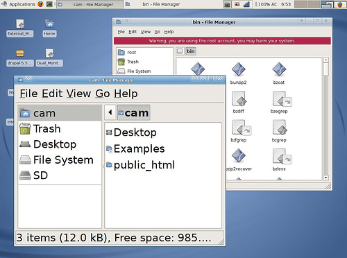Click the 6:53 clock in the panel

pyautogui.click(x=286, y=4)
